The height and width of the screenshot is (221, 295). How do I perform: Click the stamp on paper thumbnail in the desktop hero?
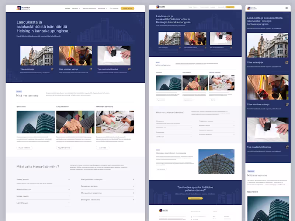click(x=114, y=56)
